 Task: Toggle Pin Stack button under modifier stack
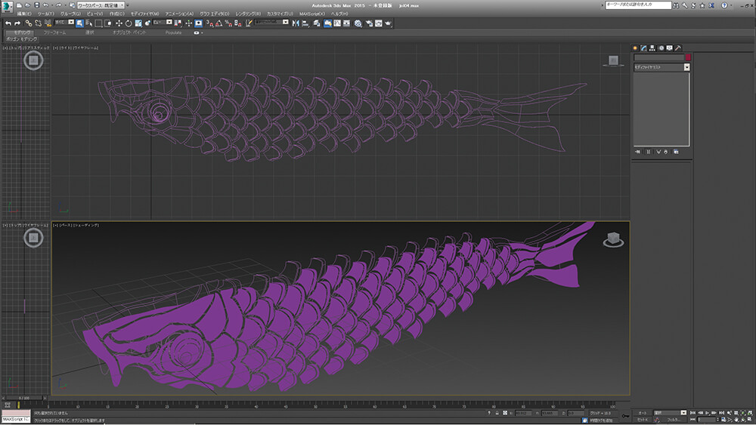(637, 152)
